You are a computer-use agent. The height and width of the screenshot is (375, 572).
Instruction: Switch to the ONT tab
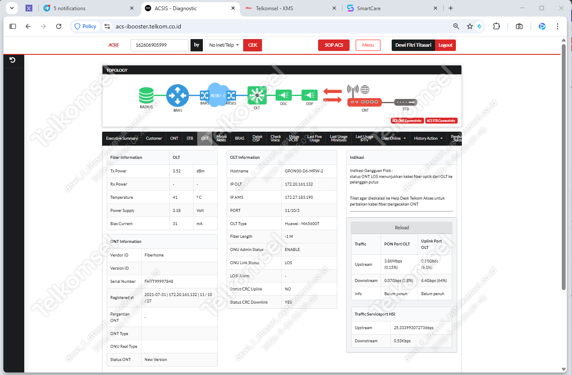[174, 138]
